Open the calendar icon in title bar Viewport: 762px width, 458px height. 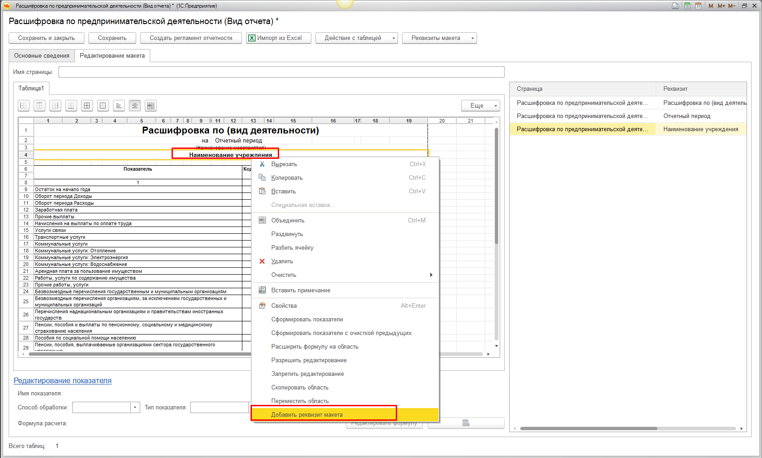pyautogui.click(x=698, y=6)
